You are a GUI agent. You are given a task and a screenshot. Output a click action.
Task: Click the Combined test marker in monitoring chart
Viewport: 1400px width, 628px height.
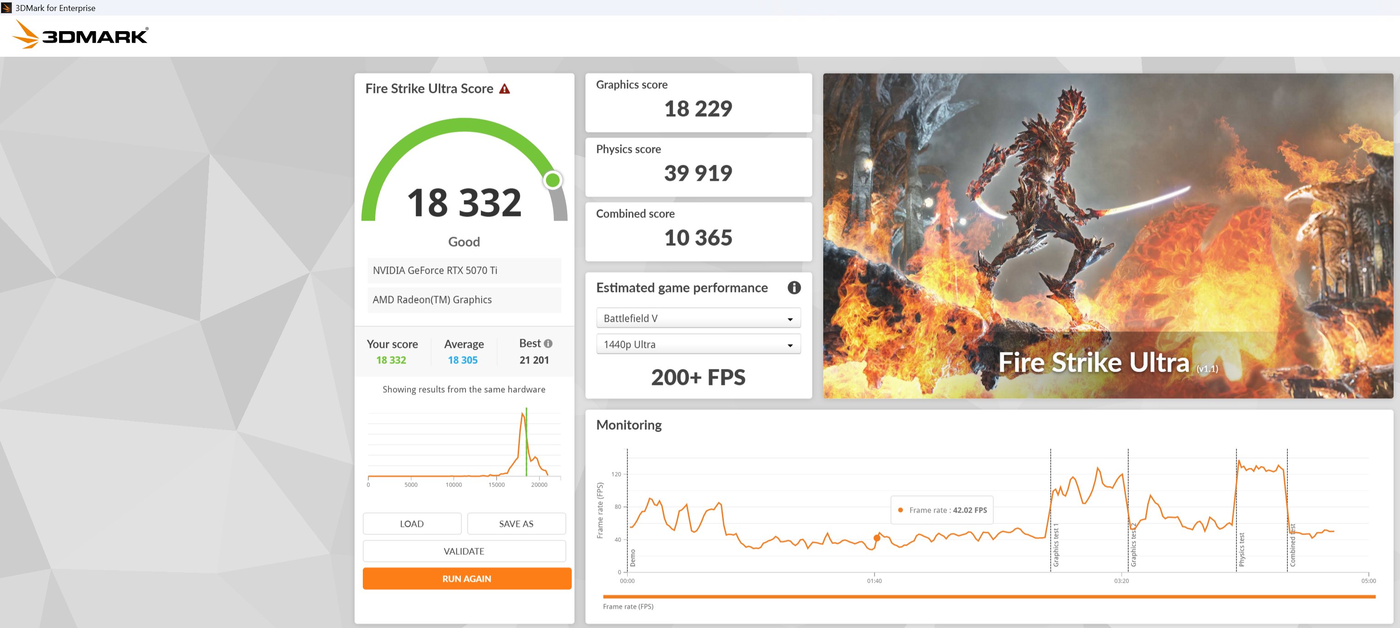point(1287,510)
